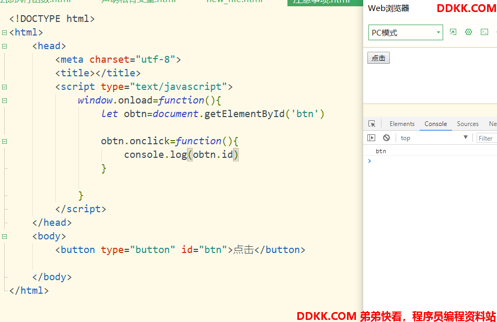
Task: Select the btn console output line
Action: 430,151
